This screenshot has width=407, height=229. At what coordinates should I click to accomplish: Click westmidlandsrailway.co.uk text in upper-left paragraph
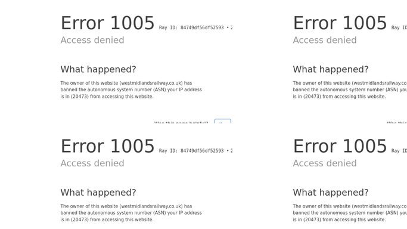(152, 83)
